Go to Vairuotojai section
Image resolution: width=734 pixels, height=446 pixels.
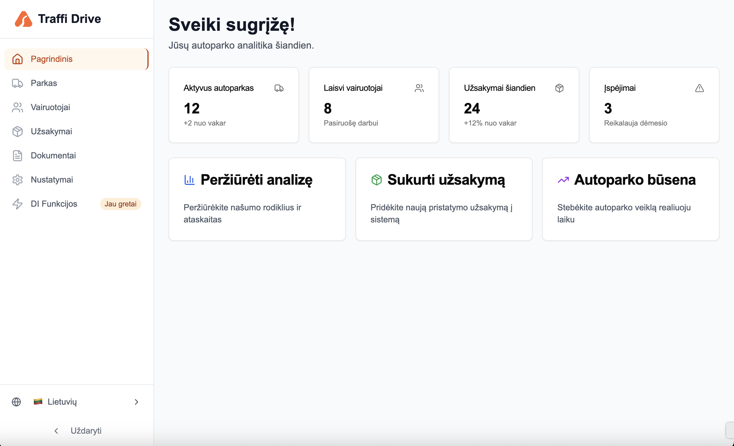click(77, 107)
